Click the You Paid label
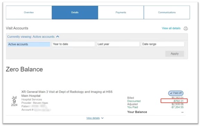Image resolution: width=201 pixels, height=127 pixels. [132, 107]
